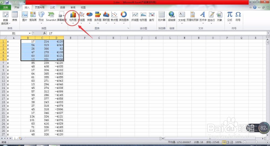Screen dimensions: 270x146
Task: Open the 图表 group dialog launcher
Action: tap(128, 28)
